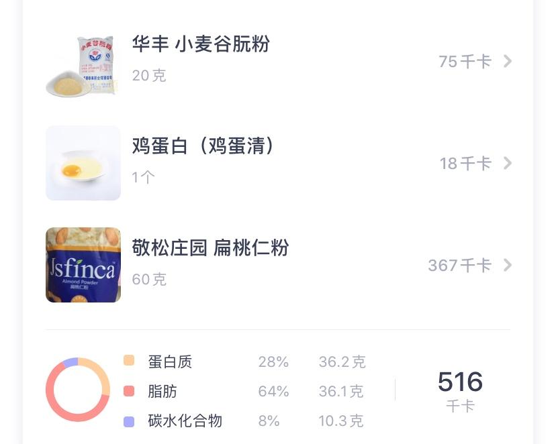556x444 pixels.
Task: Click the orange 蛋白质 color swatch
Action: (129, 361)
